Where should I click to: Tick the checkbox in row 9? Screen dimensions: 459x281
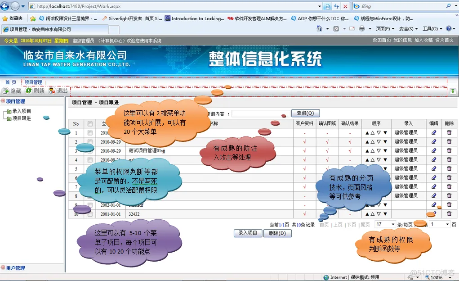(90, 205)
